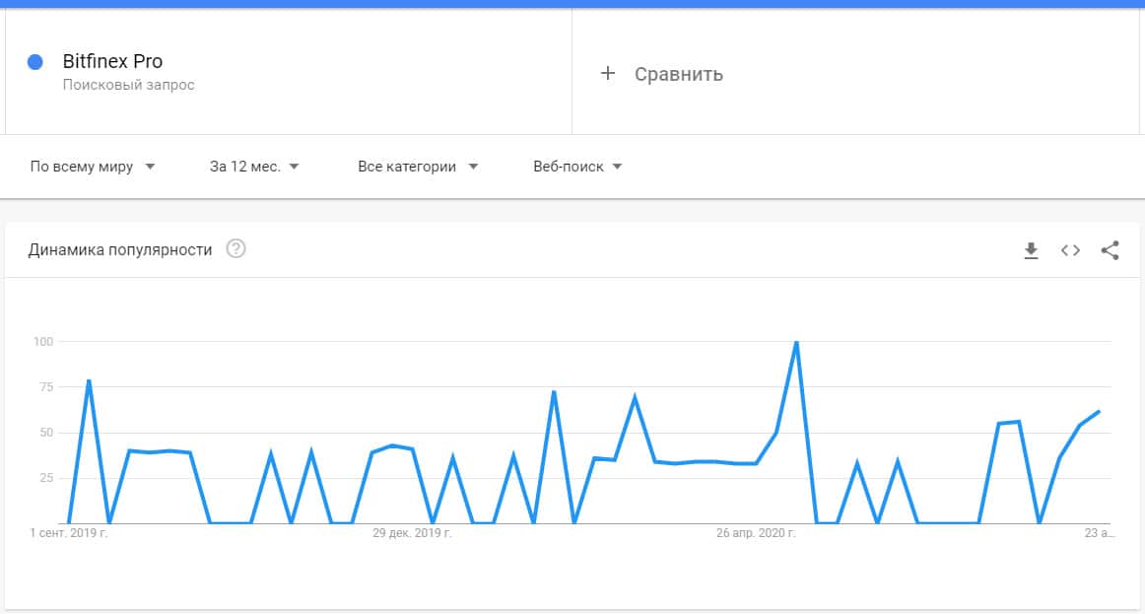The height and width of the screenshot is (614, 1145).
Task: Click the last data point on the chart line
Action: [x=1099, y=411]
